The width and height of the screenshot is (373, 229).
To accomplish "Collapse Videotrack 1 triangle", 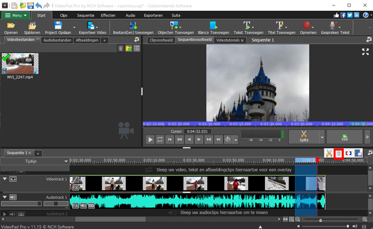I will [5, 178].
